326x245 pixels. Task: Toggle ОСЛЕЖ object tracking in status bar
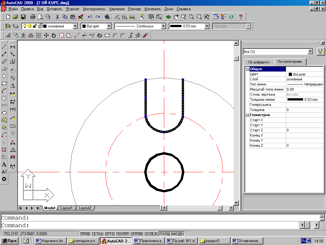pyautogui.click(x=151, y=234)
